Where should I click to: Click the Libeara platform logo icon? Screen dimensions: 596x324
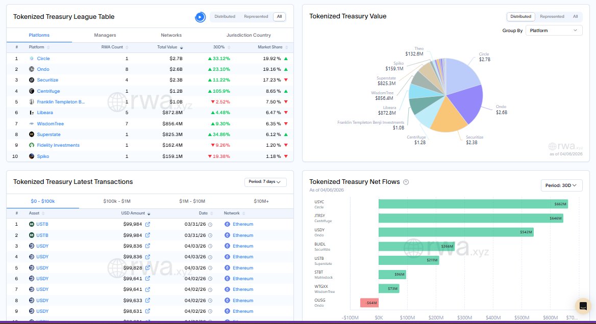[32, 113]
